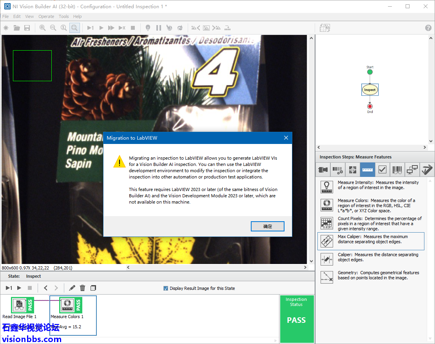Switch to the barcode Identify Parts tab
This screenshot has width=435, height=344.
pyautogui.click(x=397, y=170)
